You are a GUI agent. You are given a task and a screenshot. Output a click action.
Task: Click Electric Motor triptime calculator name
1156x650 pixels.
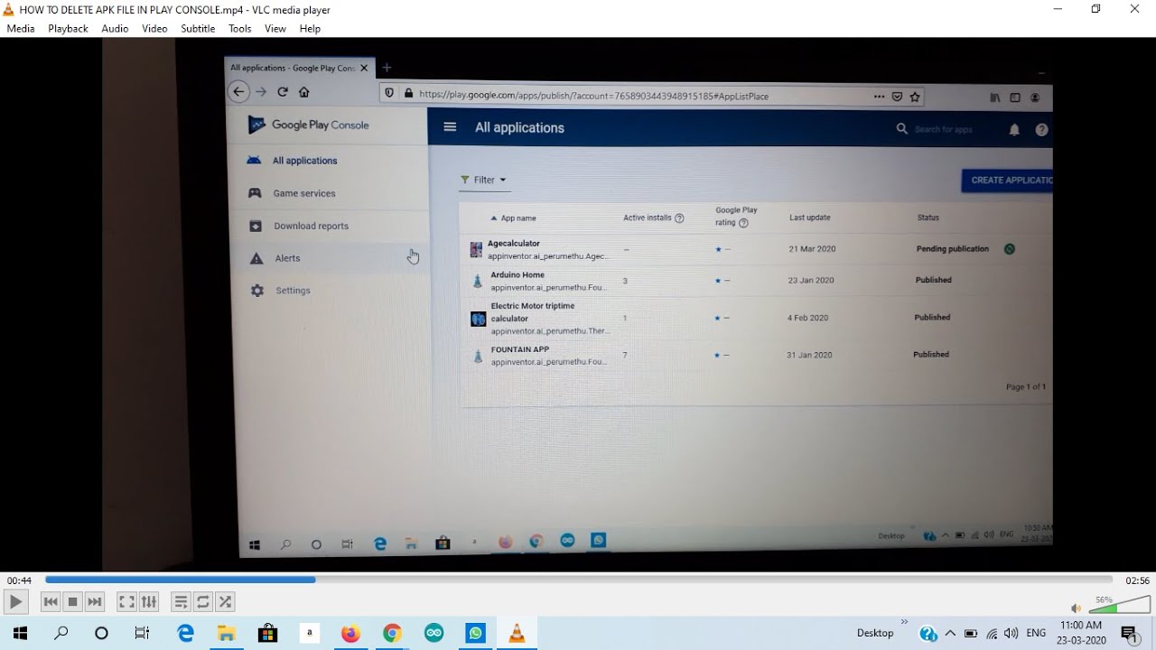pyautogui.click(x=533, y=312)
